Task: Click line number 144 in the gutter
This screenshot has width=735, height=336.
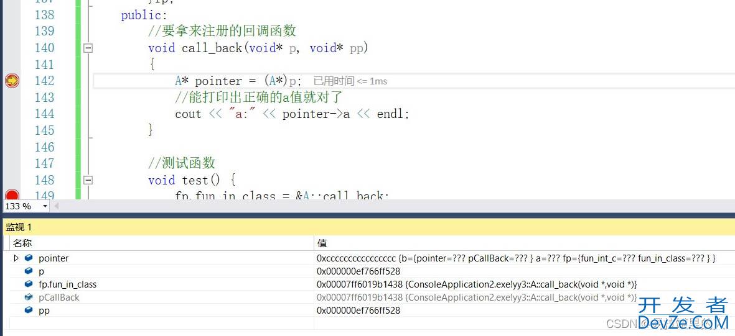Action: pos(45,114)
